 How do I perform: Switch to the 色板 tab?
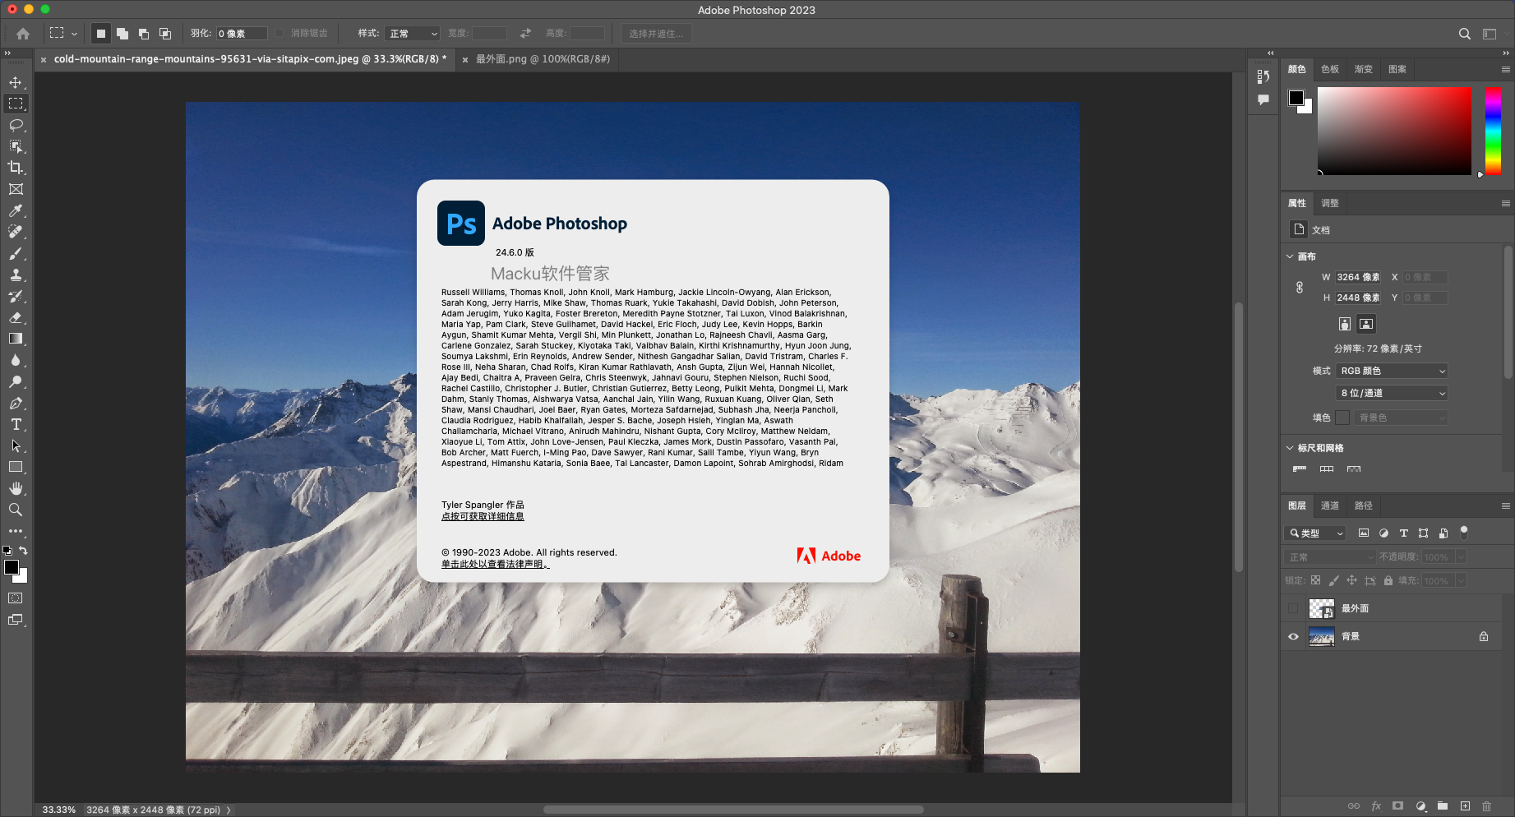click(1330, 69)
